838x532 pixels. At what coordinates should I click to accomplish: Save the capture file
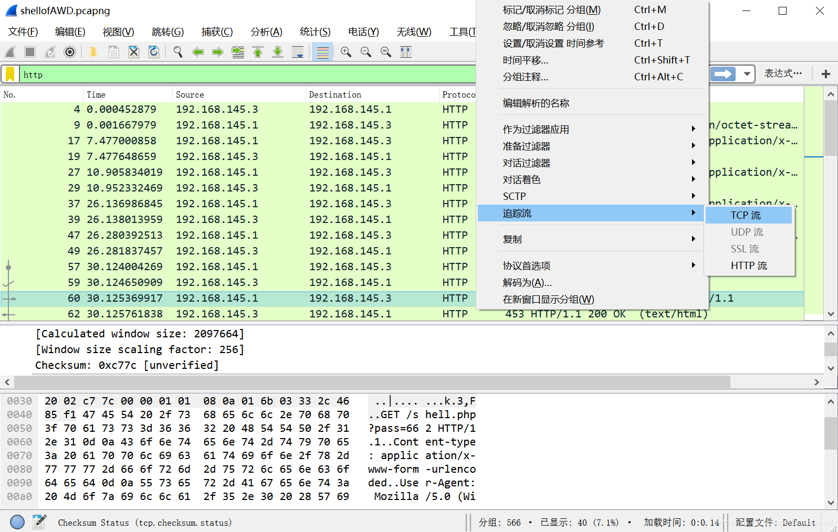pyautogui.click(x=113, y=52)
